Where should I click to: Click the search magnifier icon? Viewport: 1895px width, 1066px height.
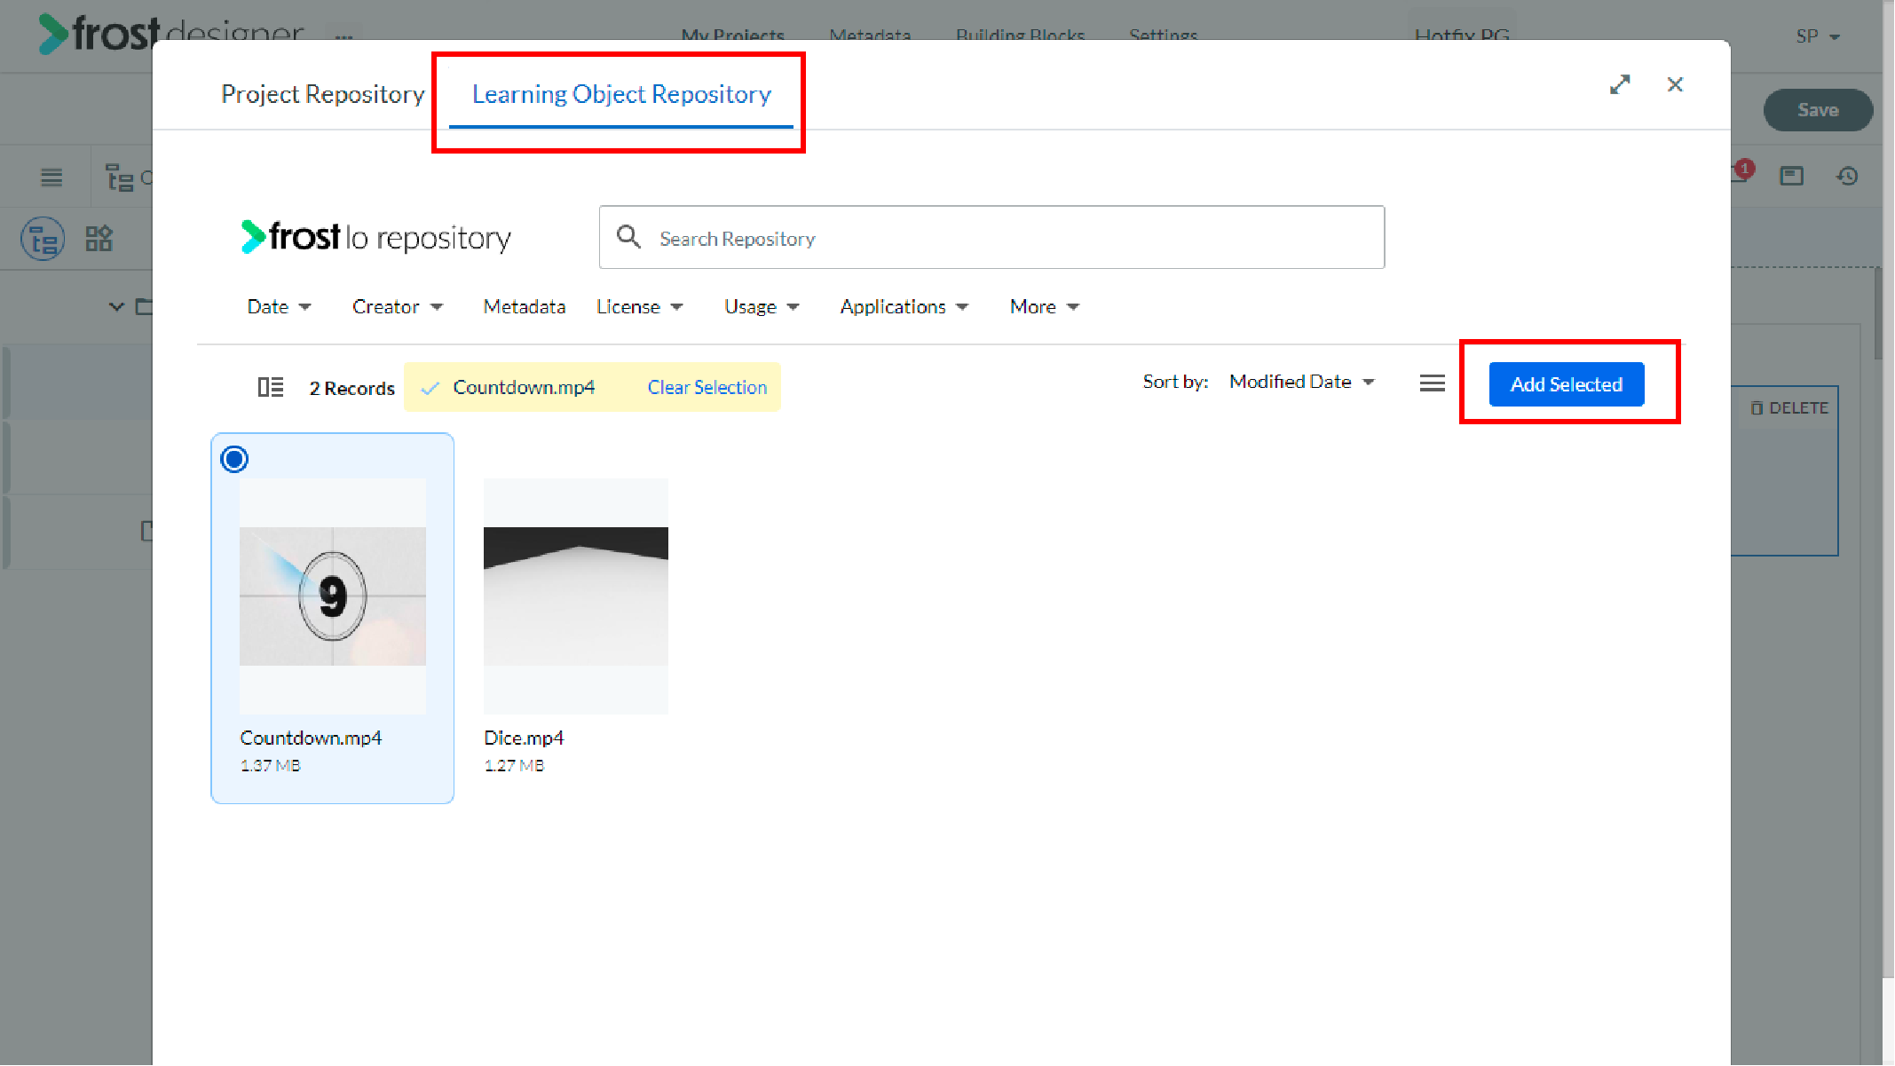[628, 237]
